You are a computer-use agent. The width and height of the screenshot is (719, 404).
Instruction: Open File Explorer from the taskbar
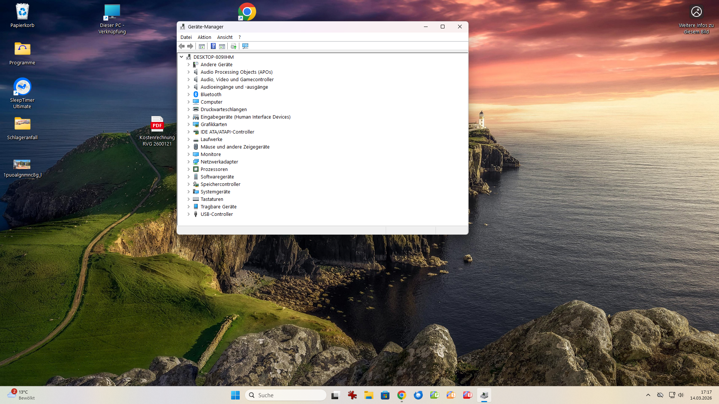(x=368, y=395)
